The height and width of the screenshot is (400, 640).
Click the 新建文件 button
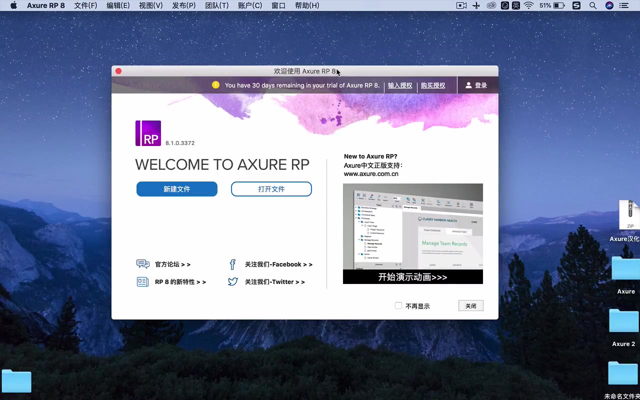[x=177, y=189]
